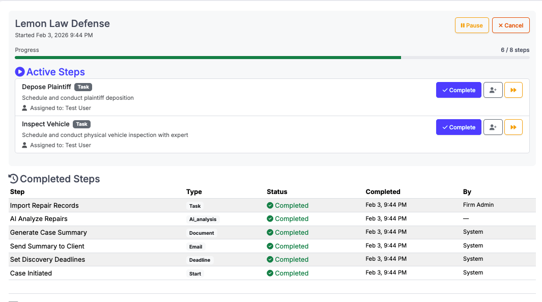
Task: Click the green checkmark beside AI Analyze Repairs
Action: (270, 218)
